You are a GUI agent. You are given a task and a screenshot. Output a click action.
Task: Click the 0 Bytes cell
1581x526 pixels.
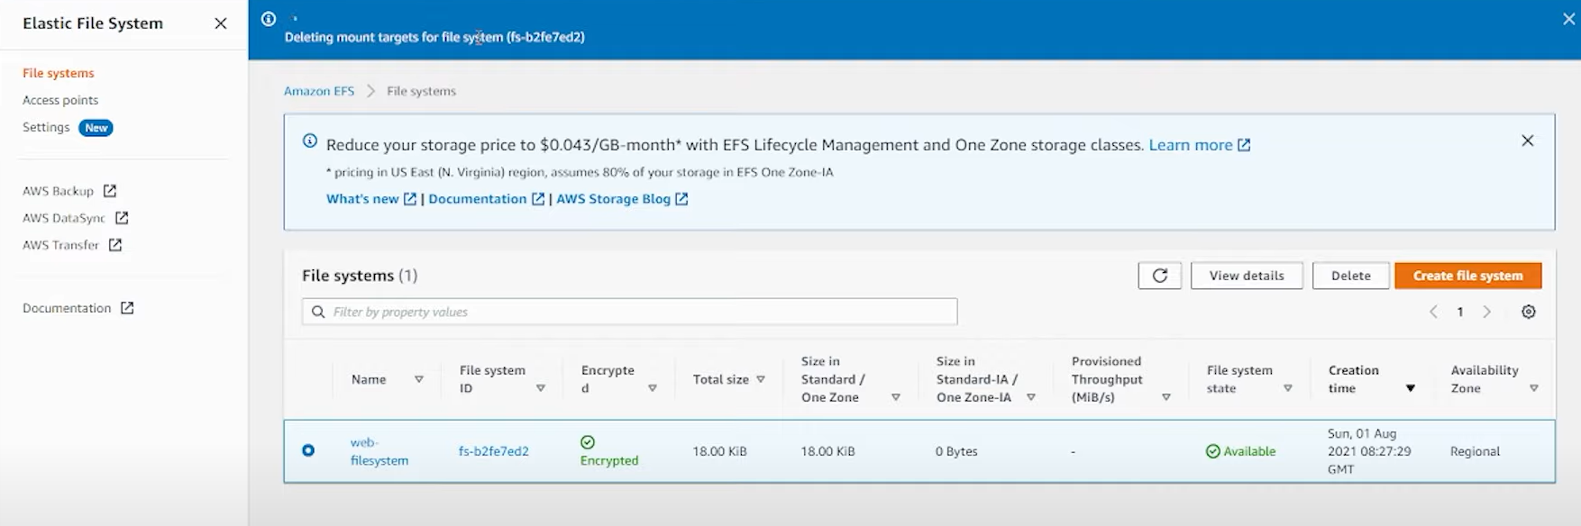[956, 451]
